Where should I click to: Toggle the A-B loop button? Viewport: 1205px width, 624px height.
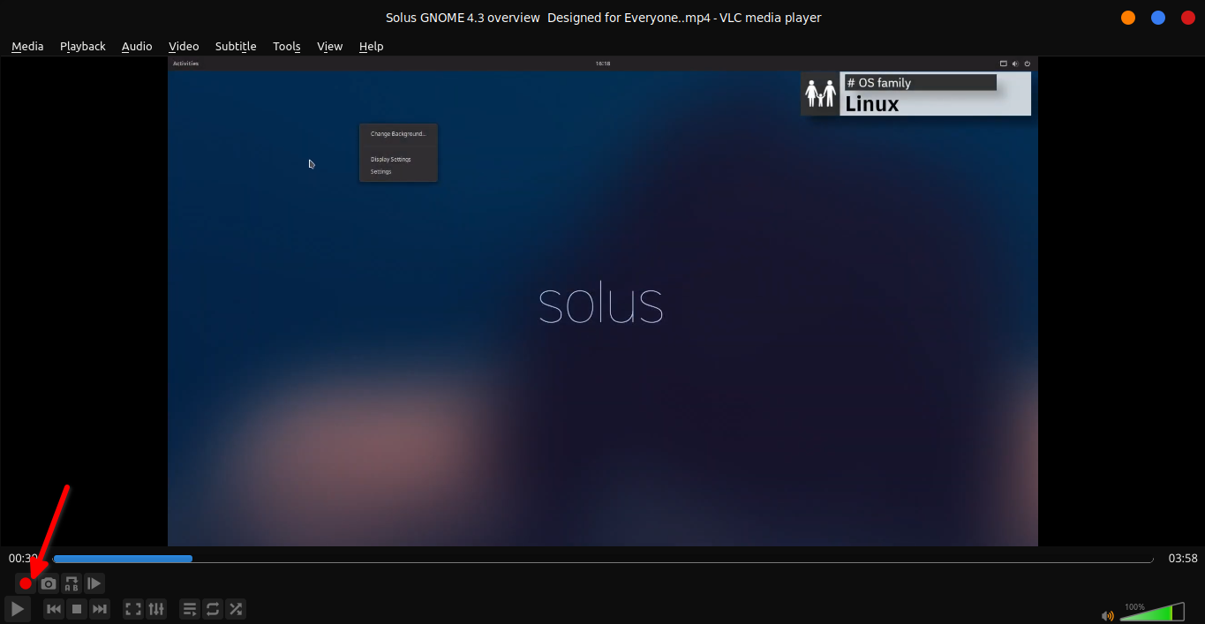coord(72,583)
